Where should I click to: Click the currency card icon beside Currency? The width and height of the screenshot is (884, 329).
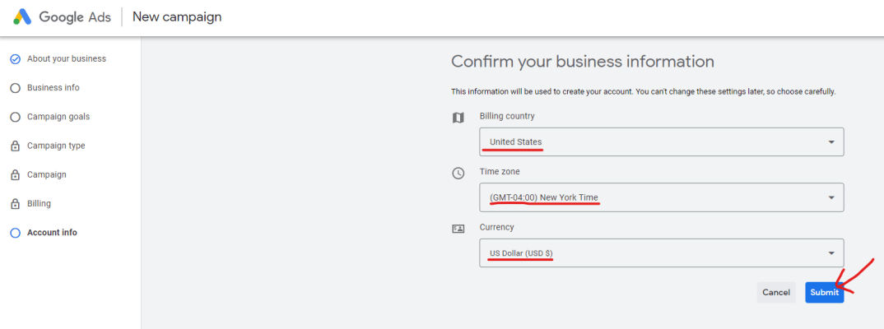(458, 229)
